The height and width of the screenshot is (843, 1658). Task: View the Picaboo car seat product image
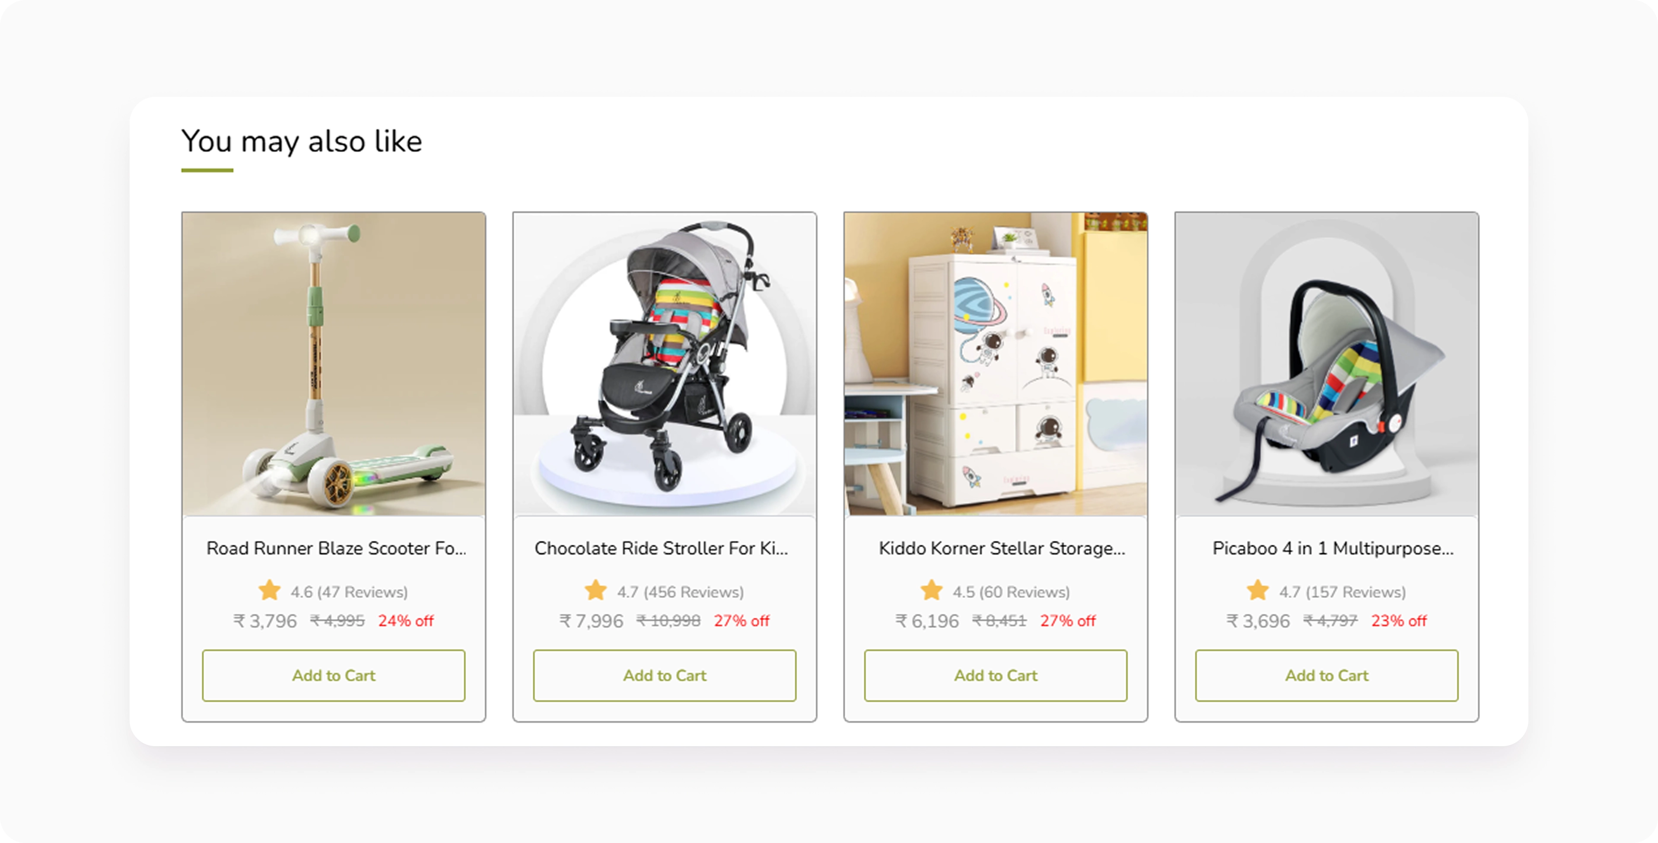tap(1327, 364)
